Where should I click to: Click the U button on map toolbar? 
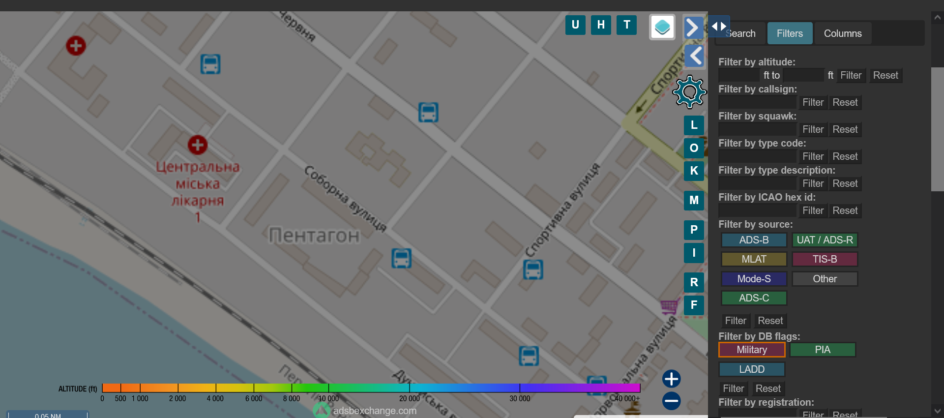click(575, 25)
